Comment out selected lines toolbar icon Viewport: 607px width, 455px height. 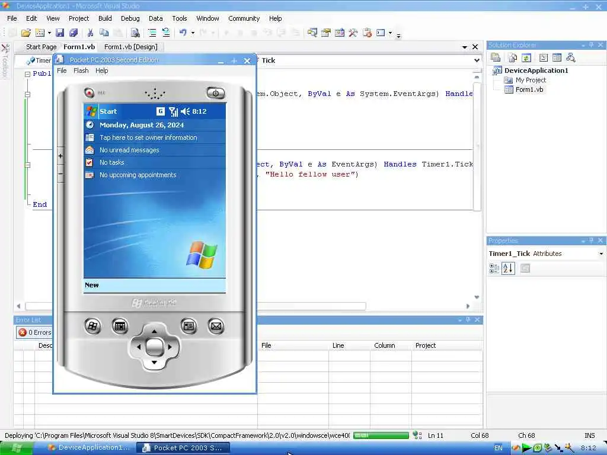(152, 33)
